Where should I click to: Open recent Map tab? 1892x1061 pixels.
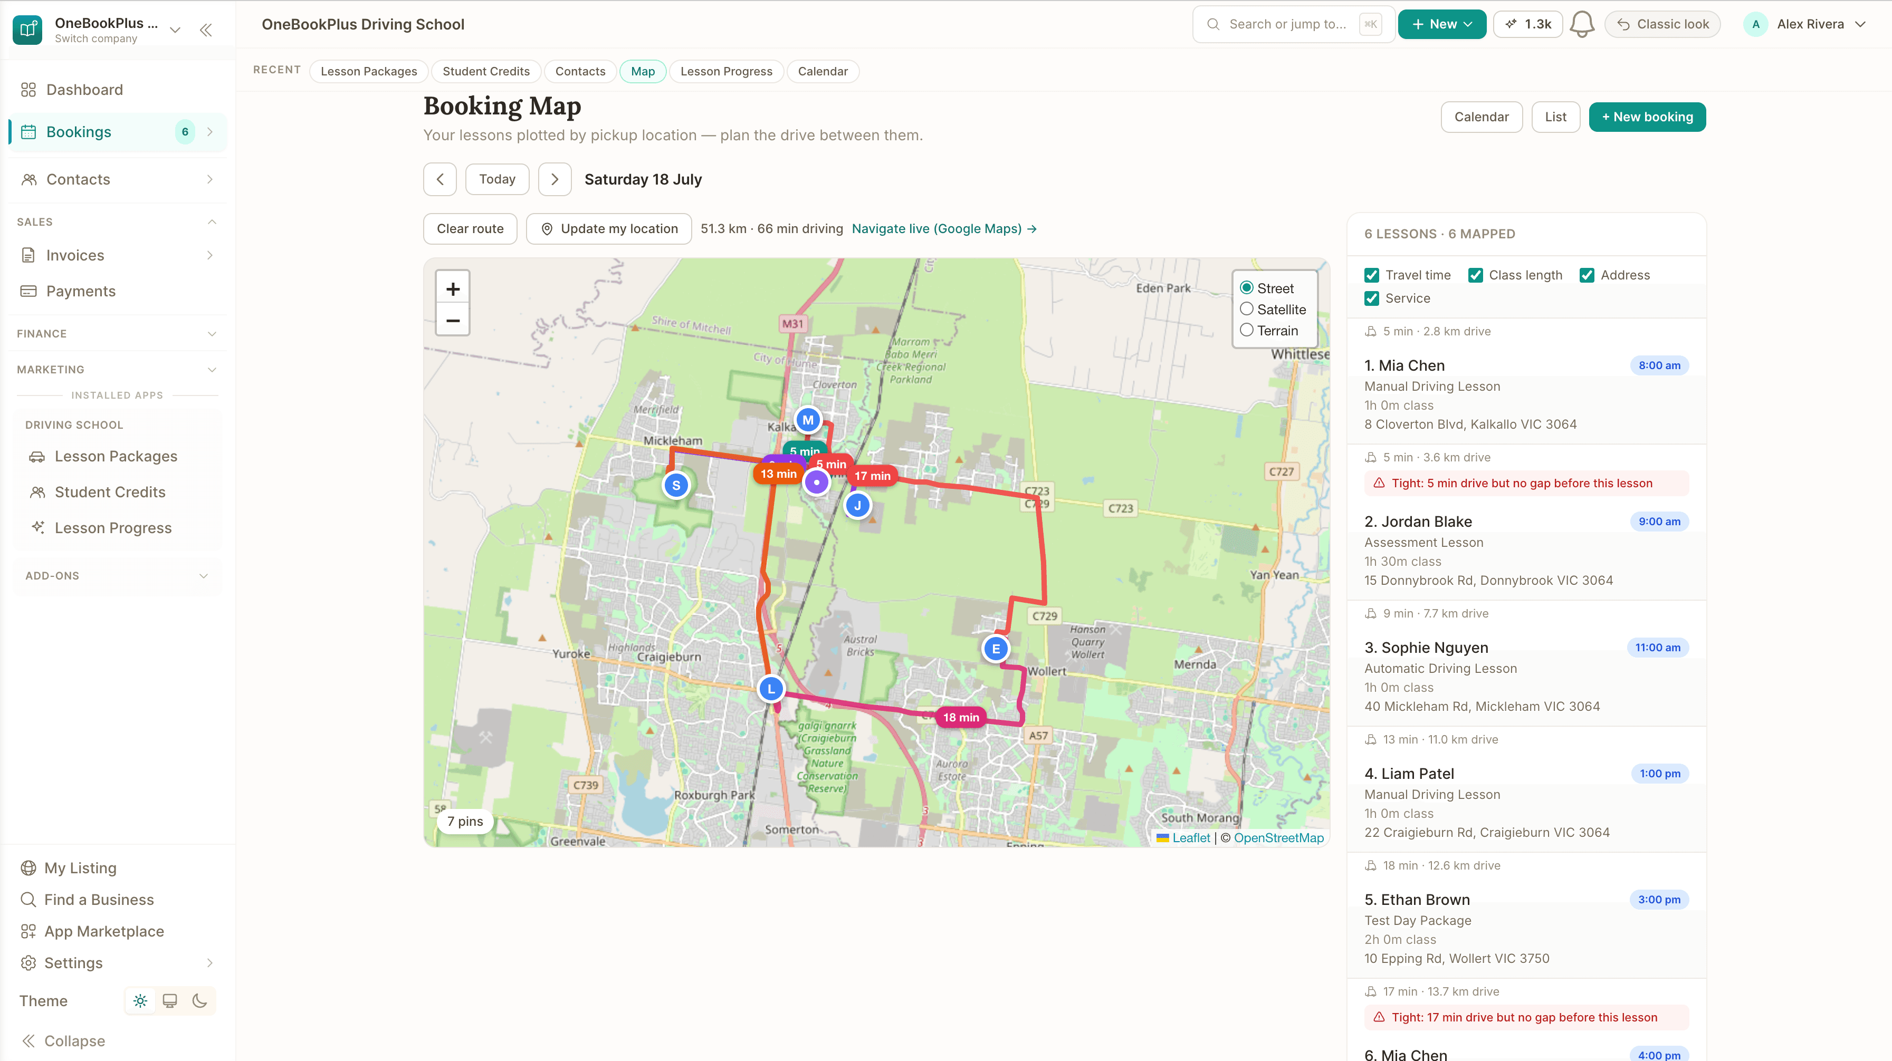(643, 71)
